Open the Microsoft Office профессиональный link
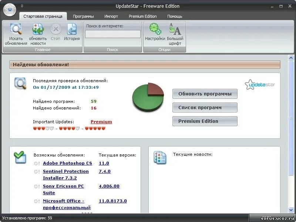This screenshot has width=296, height=222. click(67, 204)
